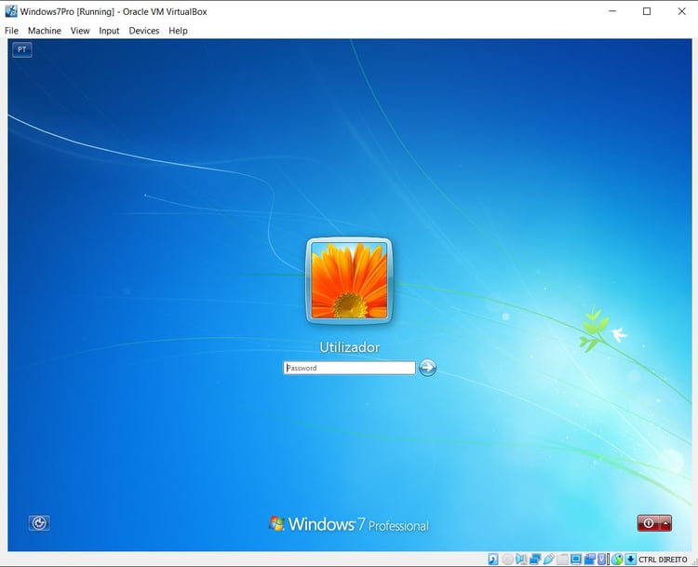Click the network adapters status icon
Screen dimensions: 698x567
tap(534, 559)
